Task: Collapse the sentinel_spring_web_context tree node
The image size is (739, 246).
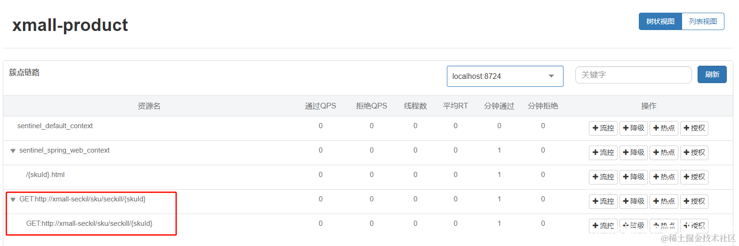Action: 13,151
